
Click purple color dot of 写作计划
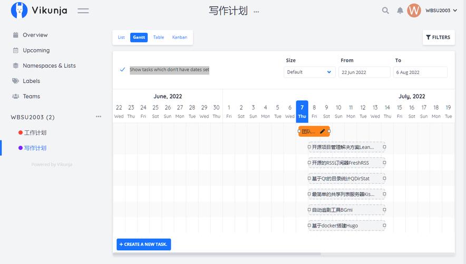21,148
